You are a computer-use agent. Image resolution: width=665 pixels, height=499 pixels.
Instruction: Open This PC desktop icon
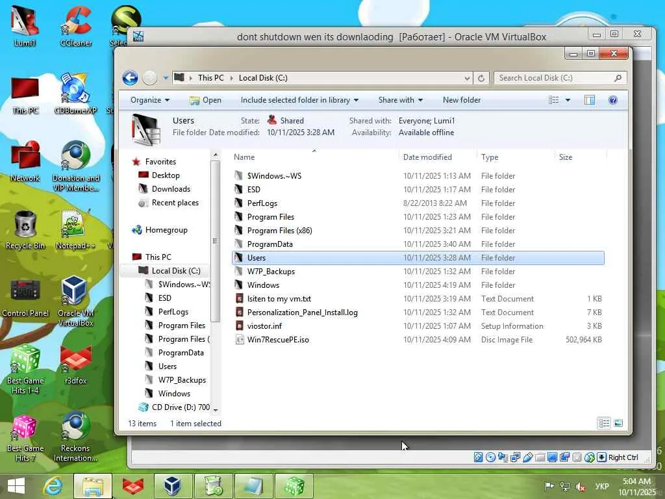coord(25,96)
